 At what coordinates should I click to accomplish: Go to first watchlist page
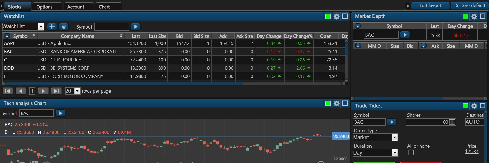coord(8,91)
